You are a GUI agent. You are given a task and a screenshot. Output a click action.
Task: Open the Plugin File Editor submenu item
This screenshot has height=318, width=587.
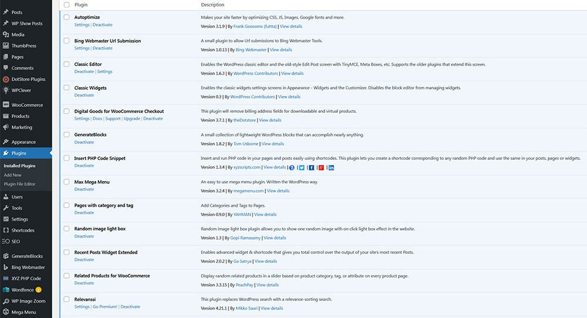pyautogui.click(x=19, y=184)
